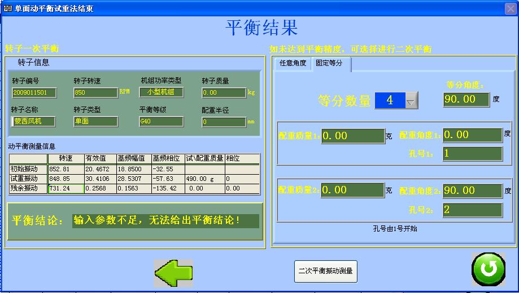Click the 配重角度1 input field

coord(473,135)
